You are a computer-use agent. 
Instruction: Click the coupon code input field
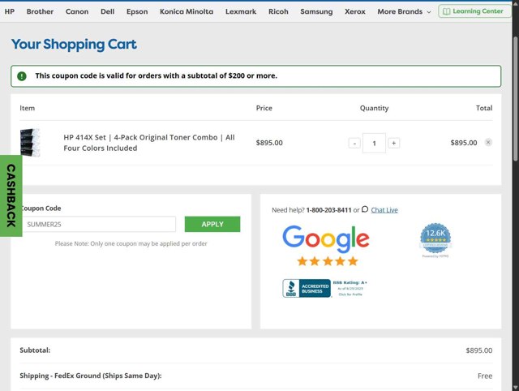[x=99, y=224]
